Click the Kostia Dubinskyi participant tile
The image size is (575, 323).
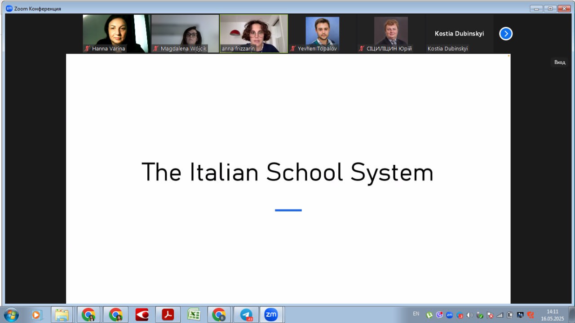(x=459, y=34)
